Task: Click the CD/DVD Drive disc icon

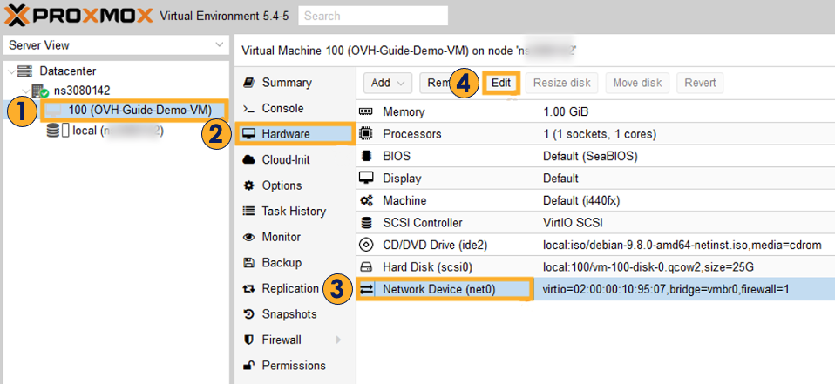Action: pos(366,245)
